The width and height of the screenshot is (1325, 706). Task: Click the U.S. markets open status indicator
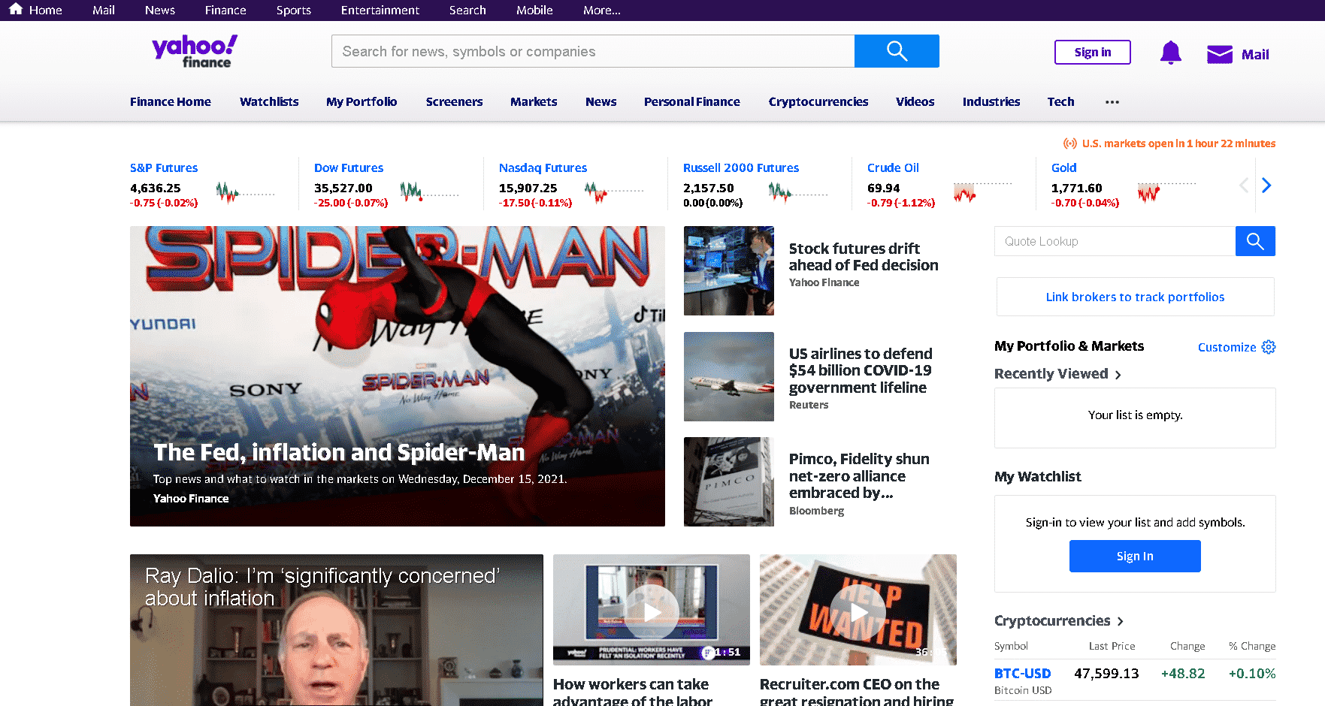click(x=1169, y=143)
